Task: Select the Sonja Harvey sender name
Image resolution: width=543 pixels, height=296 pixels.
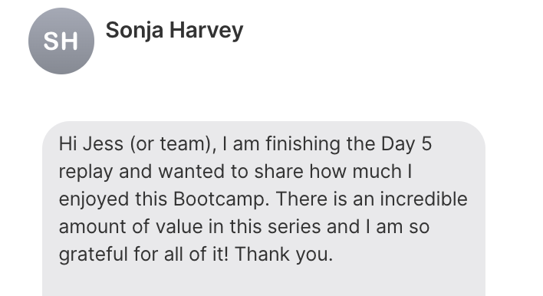Action: tap(175, 31)
